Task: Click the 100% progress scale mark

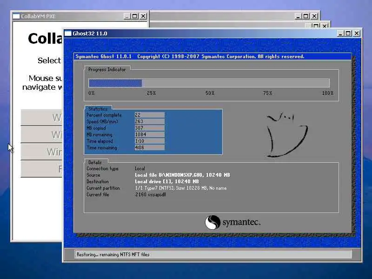Action: tap(328, 93)
